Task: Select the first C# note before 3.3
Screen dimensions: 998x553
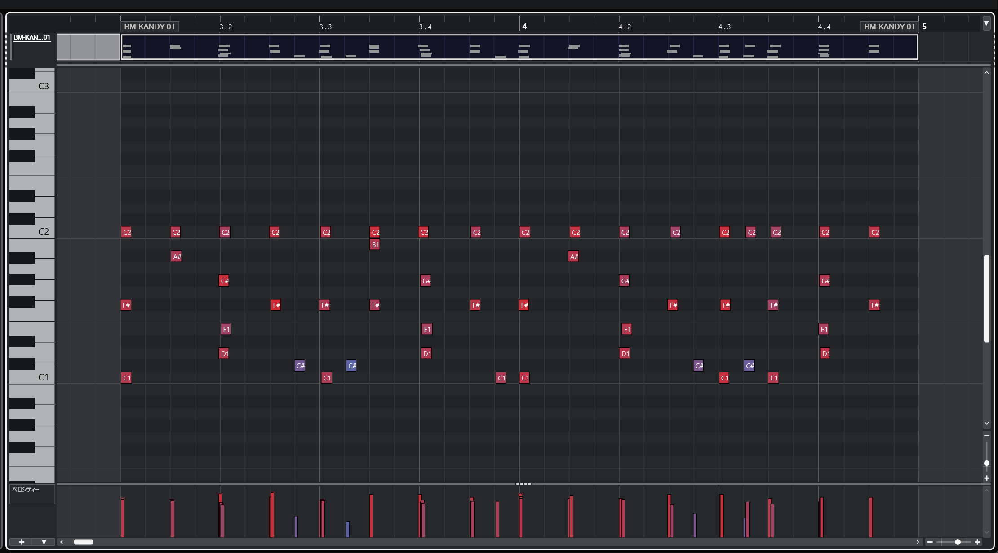Action: point(300,366)
